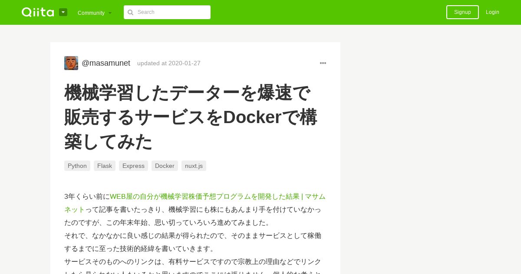This screenshot has height=274, width=521.
Task: Select the Docker tag
Action: click(x=165, y=166)
